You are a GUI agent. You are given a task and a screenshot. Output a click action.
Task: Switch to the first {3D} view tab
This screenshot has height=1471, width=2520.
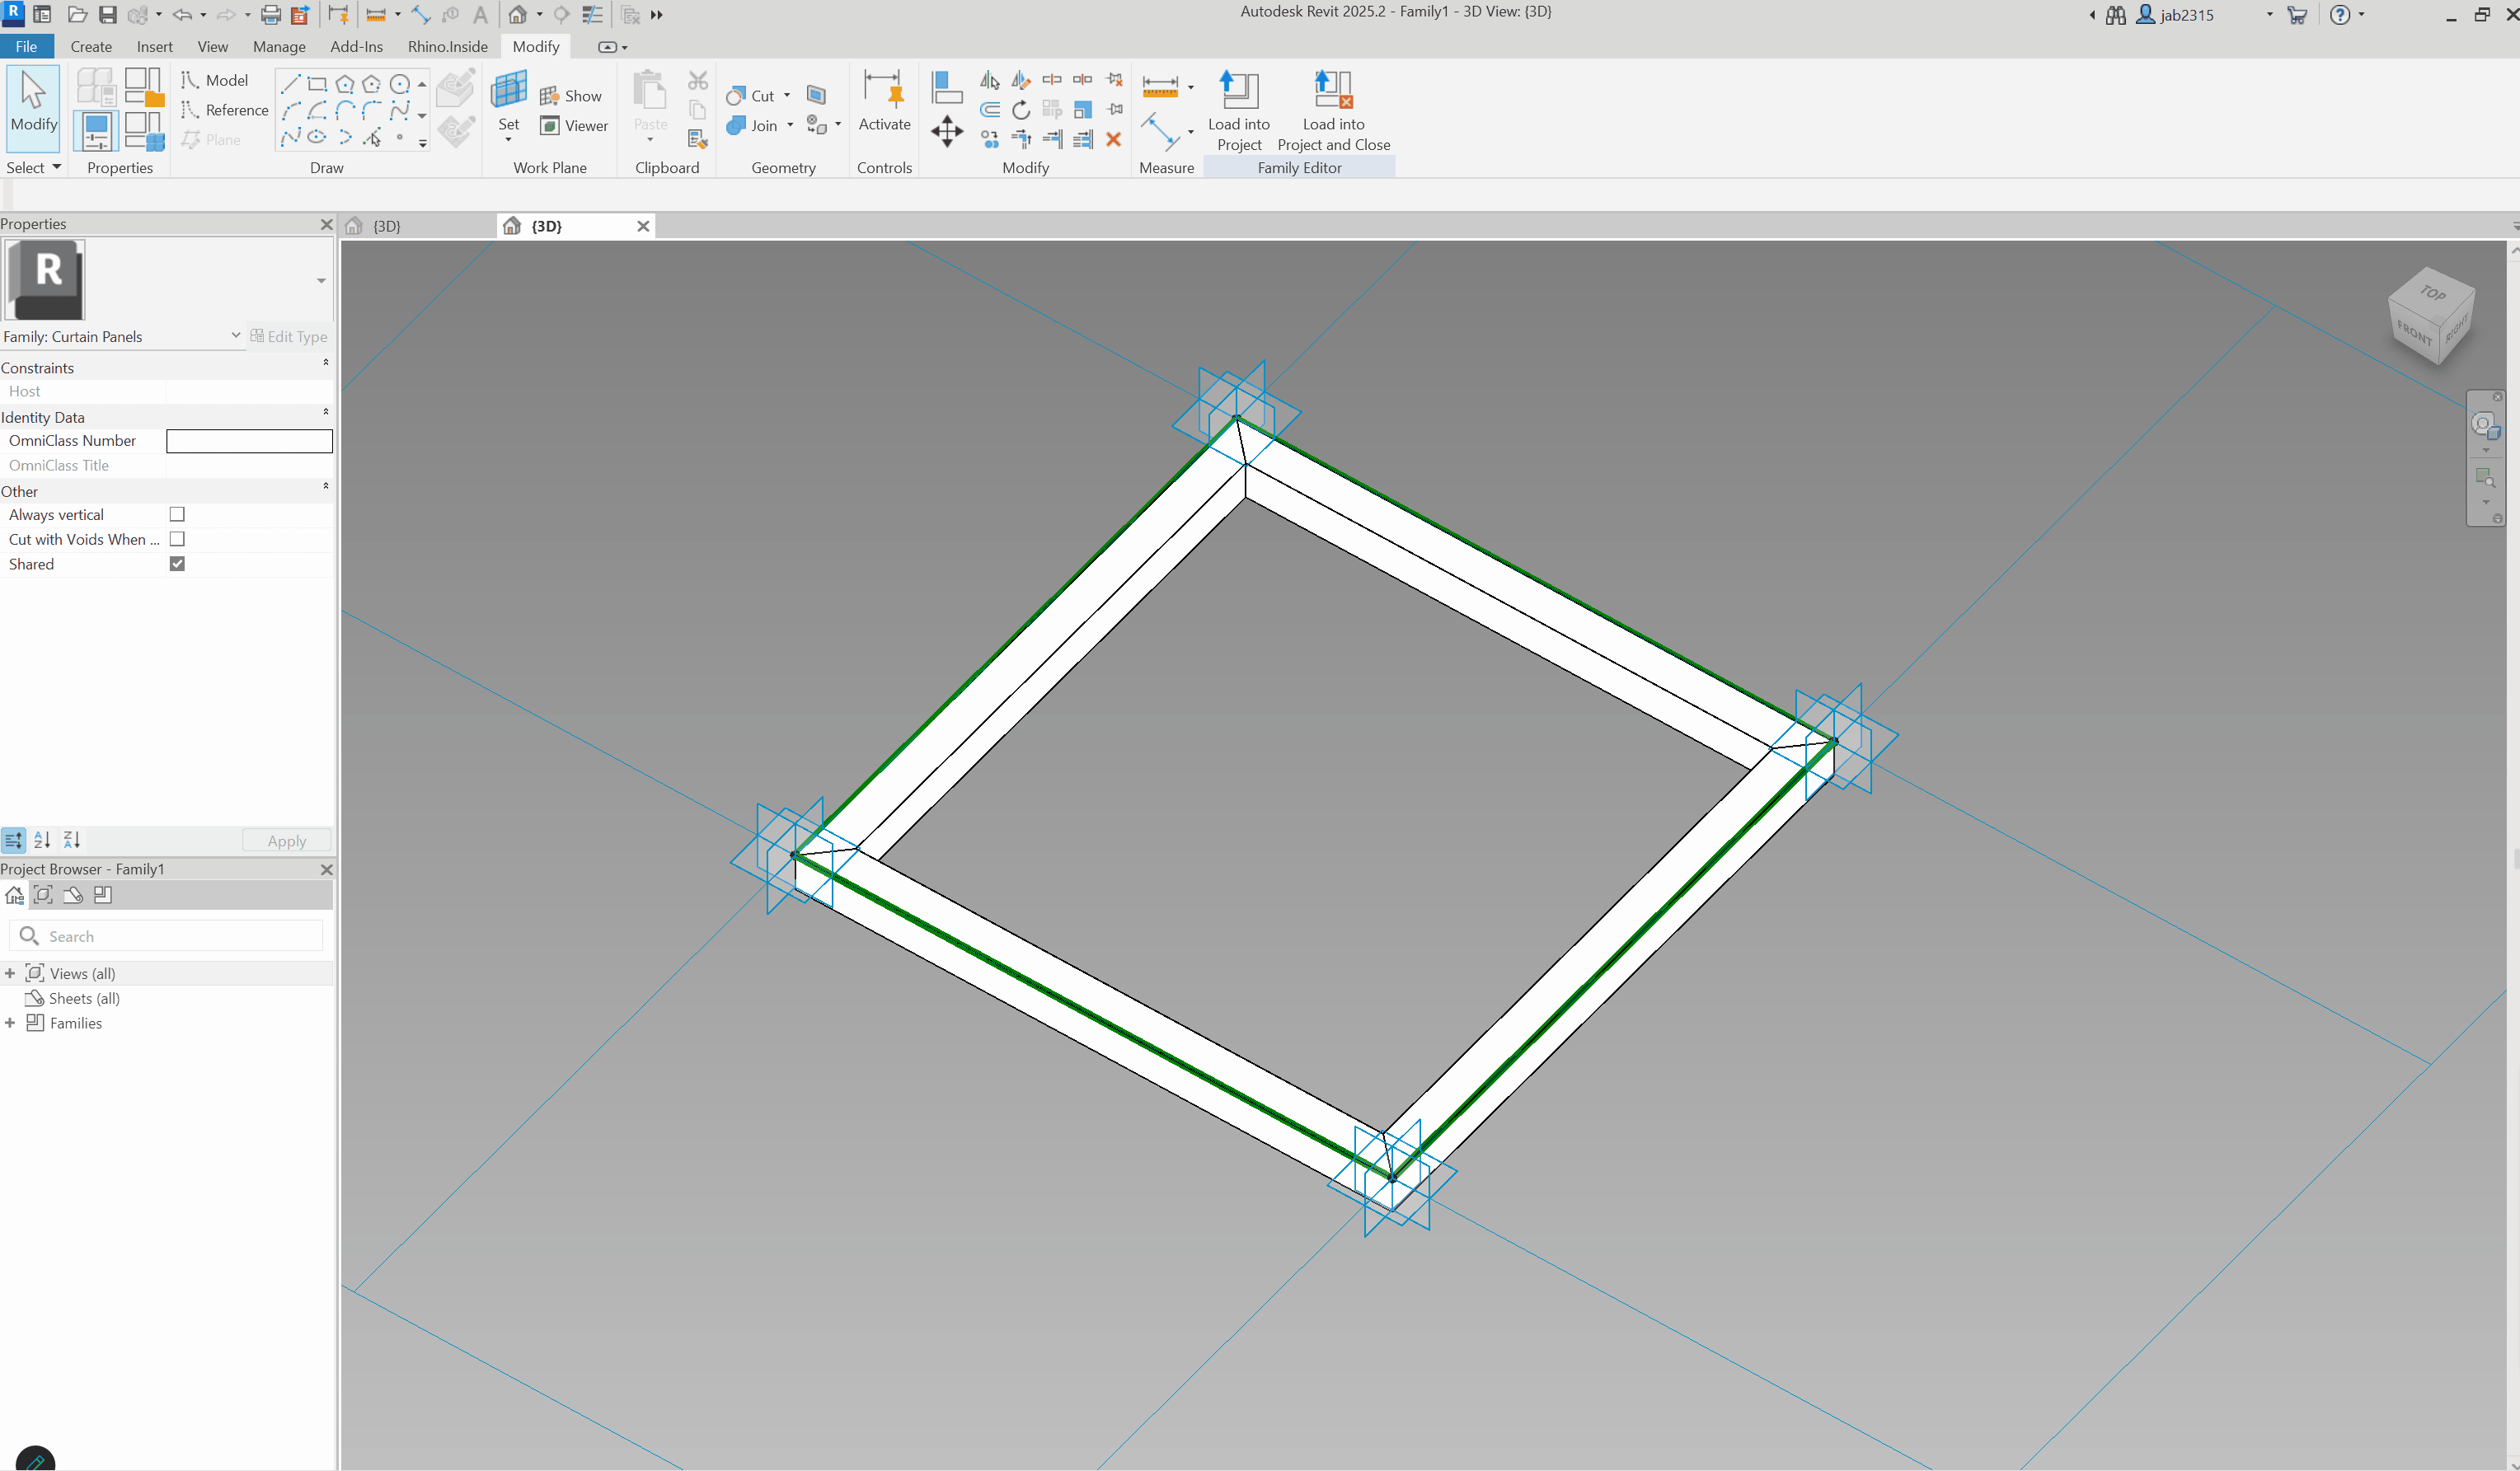[386, 226]
